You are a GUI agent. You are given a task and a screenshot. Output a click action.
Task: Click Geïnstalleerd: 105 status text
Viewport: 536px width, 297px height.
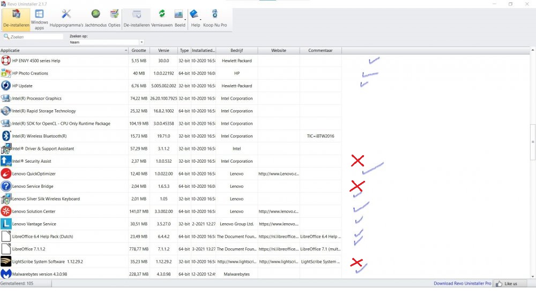tap(17, 283)
